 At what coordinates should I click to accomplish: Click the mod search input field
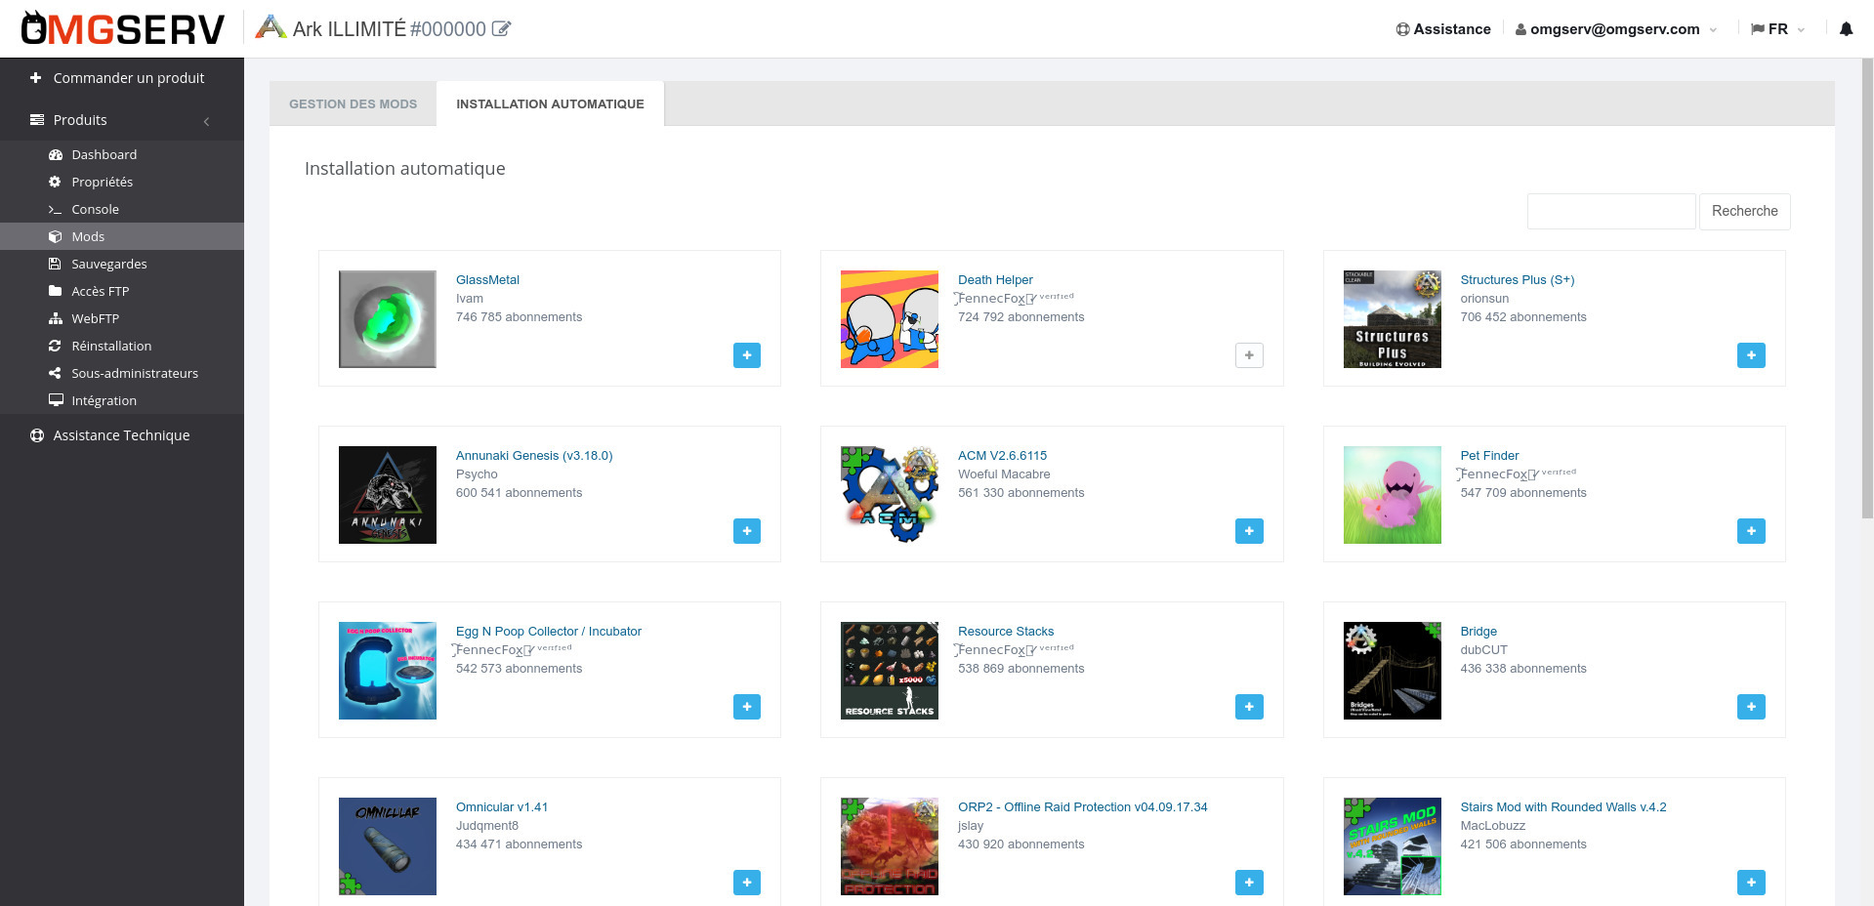(1611, 211)
